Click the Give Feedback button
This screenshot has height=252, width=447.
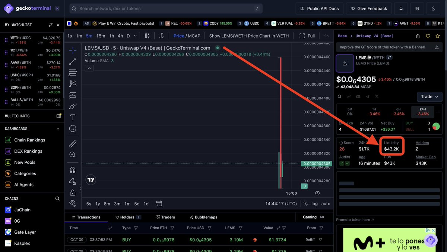point(369,9)
